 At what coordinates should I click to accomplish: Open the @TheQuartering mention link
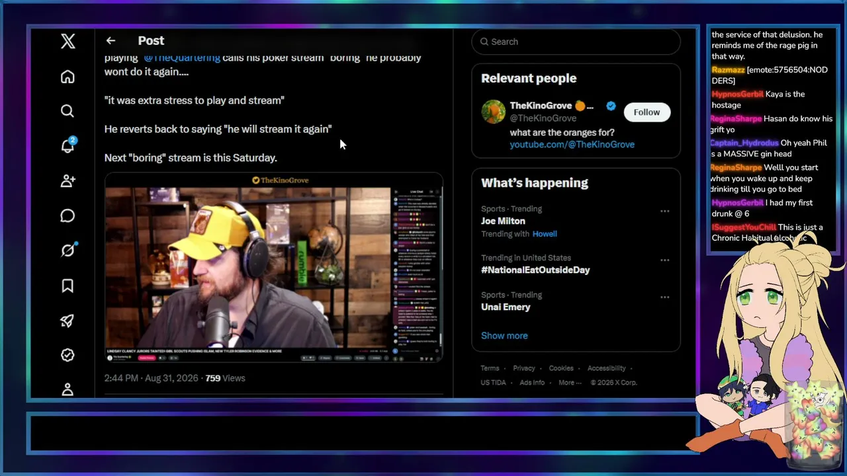click(182, 58)
